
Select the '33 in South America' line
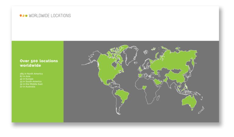pyautogui.click(x=30, y=81)
